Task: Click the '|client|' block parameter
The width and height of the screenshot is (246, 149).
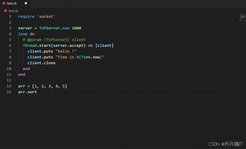Action: point(105,45)
